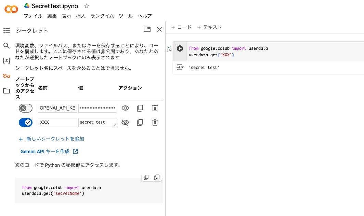The height and width of the screenshot is (216, 364).
Task: Disable notebook access for the XXX secret
Action: 26,122
